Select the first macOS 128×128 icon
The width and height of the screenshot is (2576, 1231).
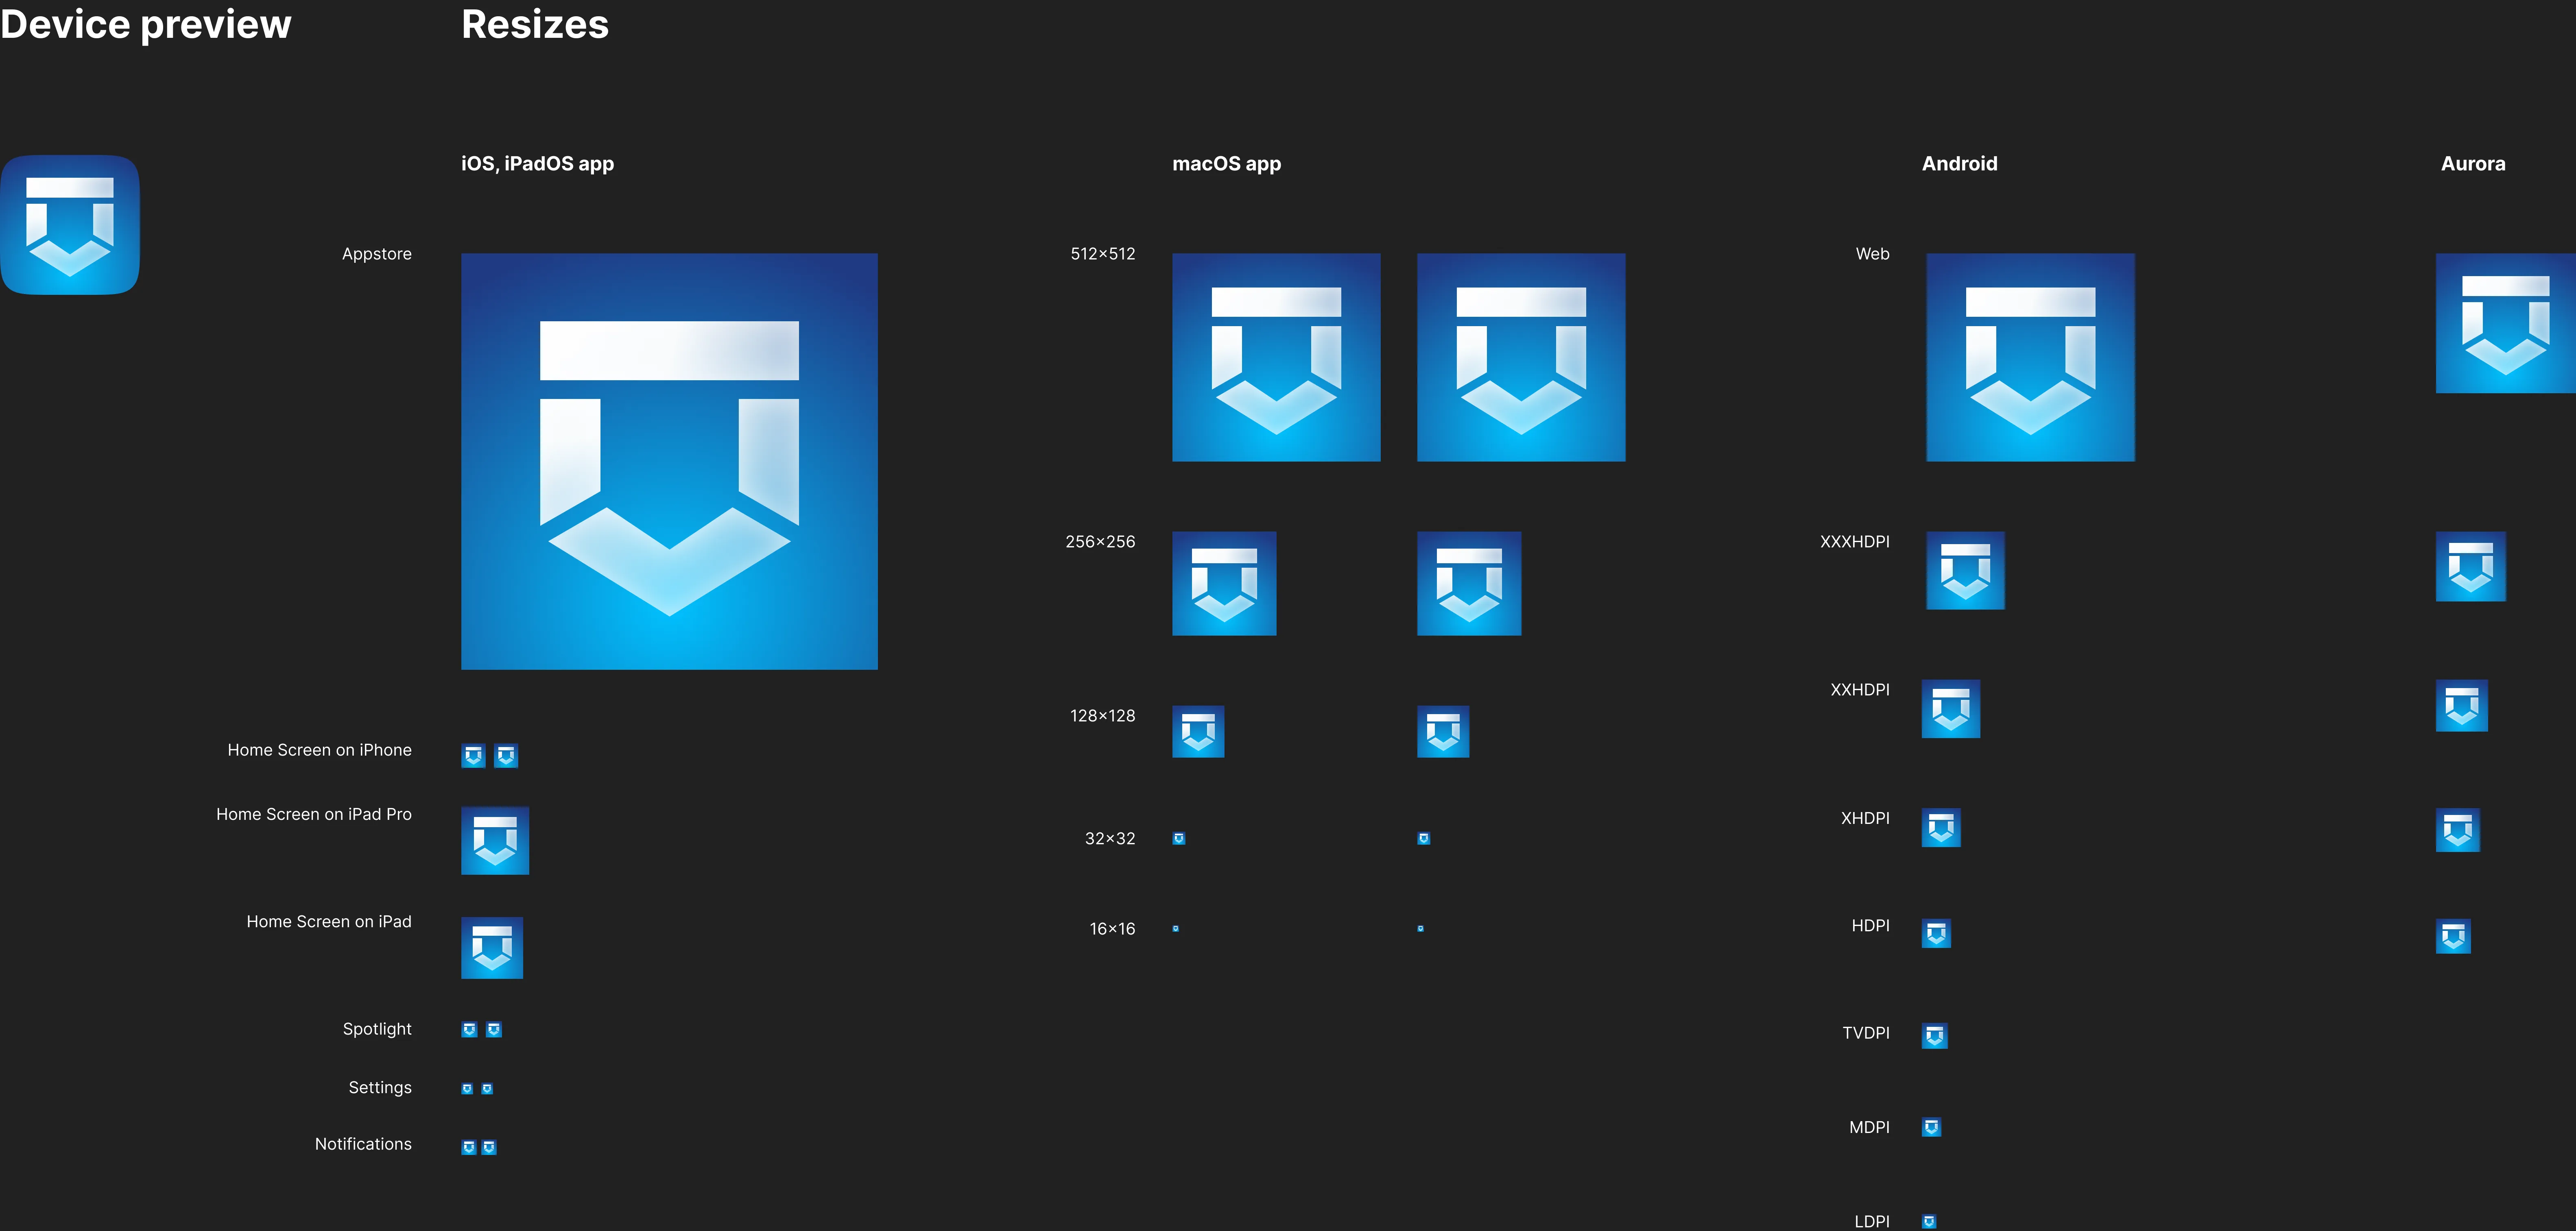(x=1198, y=731)
